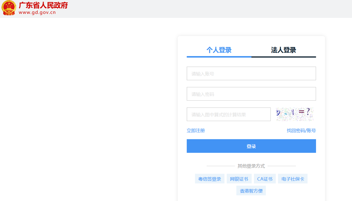Click the 广东省人民政府 site title

pyautogui.click(x=43, y=5)
